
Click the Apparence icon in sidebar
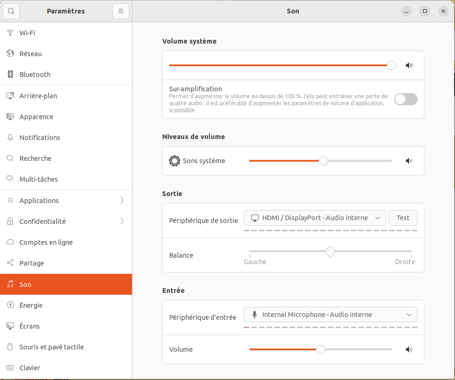click(10, 116)
